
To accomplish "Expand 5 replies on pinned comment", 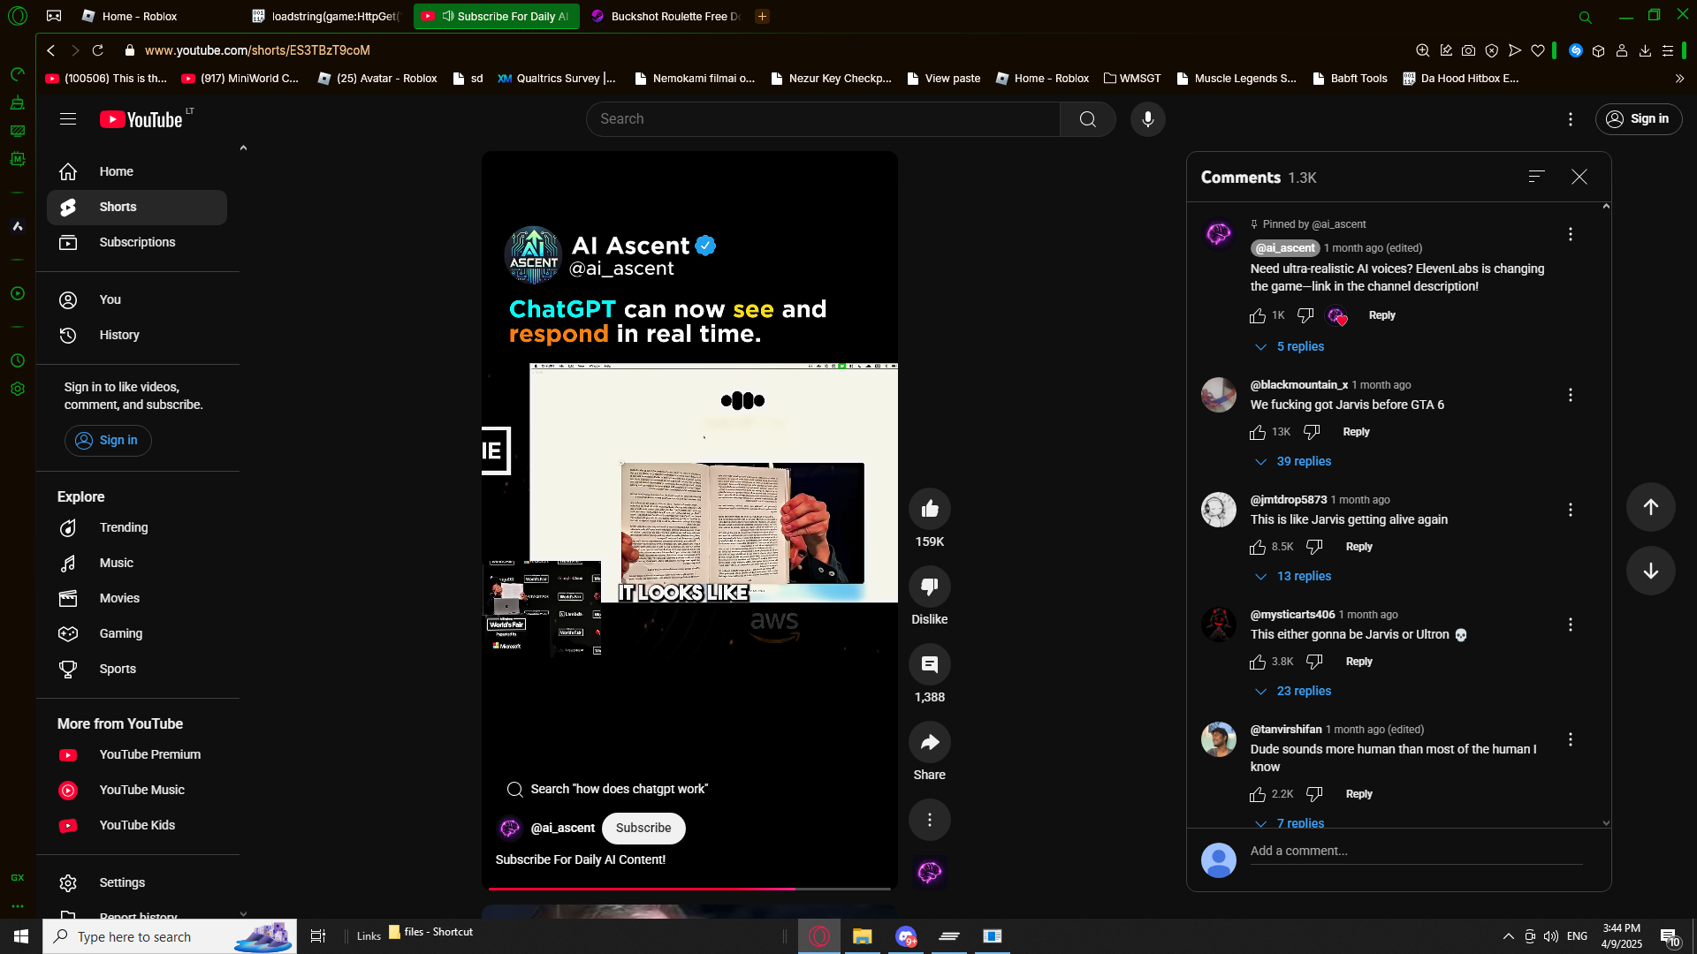I will (1290, 346).
